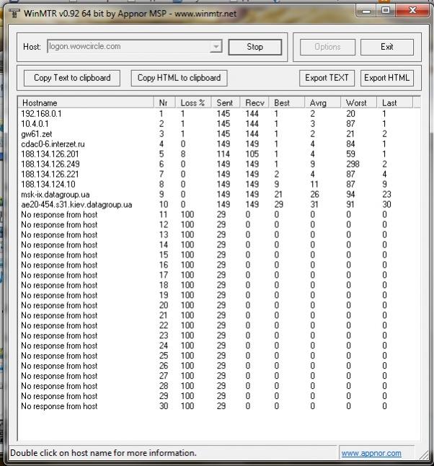Select the cdac0-6.interzet.ru host row

click(55, 144)
